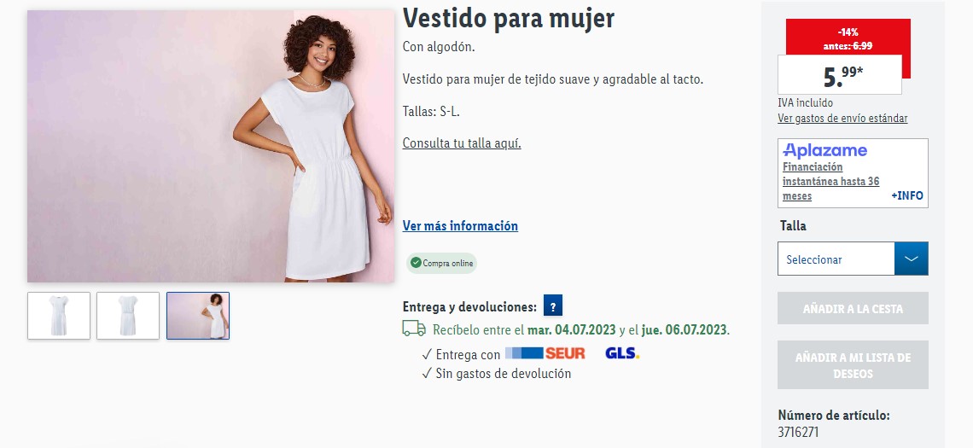The height and width of the screenshot is (448, 973).
Task: Open Ver gastos de envío estándar link
Action: 842,119
